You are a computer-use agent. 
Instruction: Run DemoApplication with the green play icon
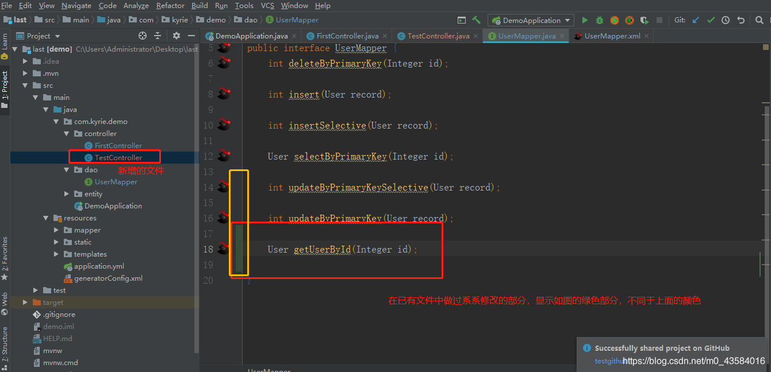(x=585, y=20)
